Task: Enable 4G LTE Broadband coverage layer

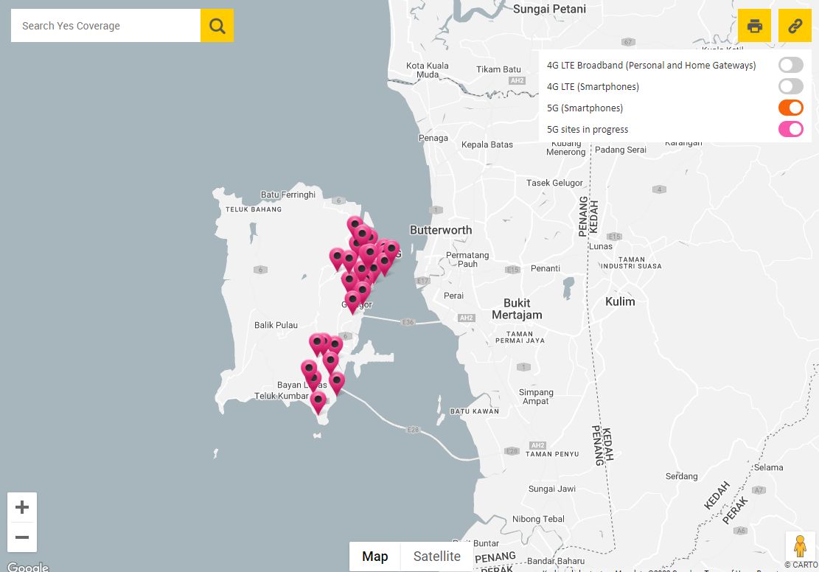Action: pyautogui.click(x=790, y=64)
